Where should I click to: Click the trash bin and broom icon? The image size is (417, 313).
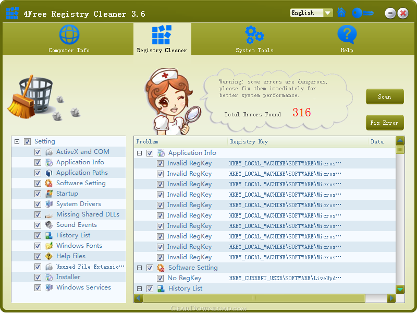click(x=31, y=97)
